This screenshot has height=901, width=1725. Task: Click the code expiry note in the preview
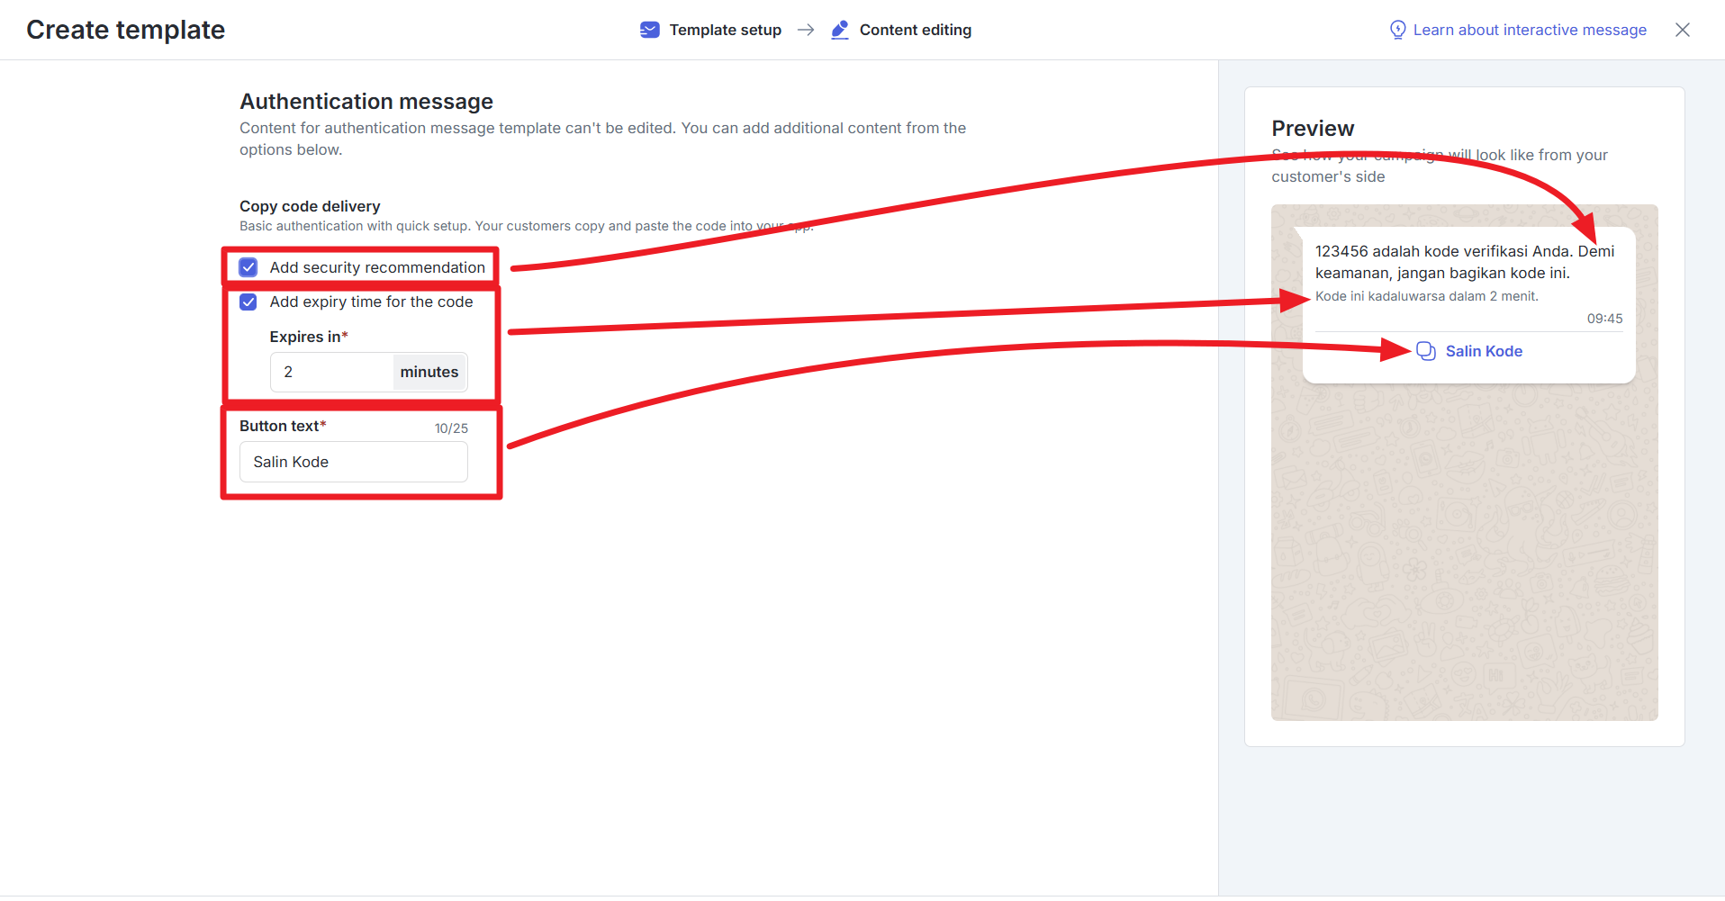[1426, 296]
